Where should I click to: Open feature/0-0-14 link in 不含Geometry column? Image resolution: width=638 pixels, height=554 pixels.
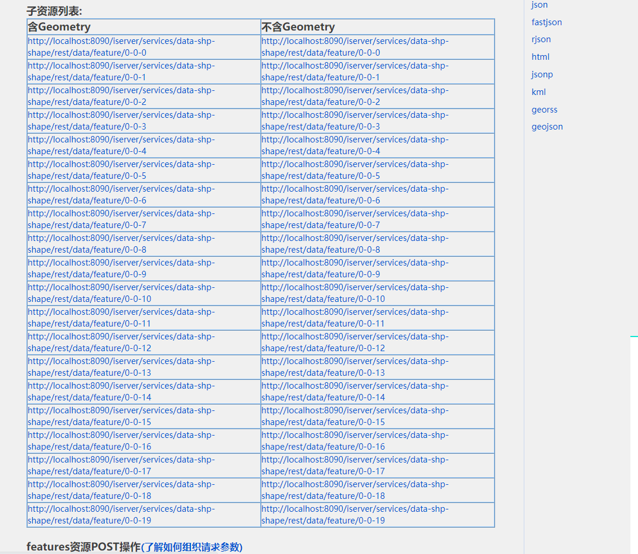click(x=355, y=392)
